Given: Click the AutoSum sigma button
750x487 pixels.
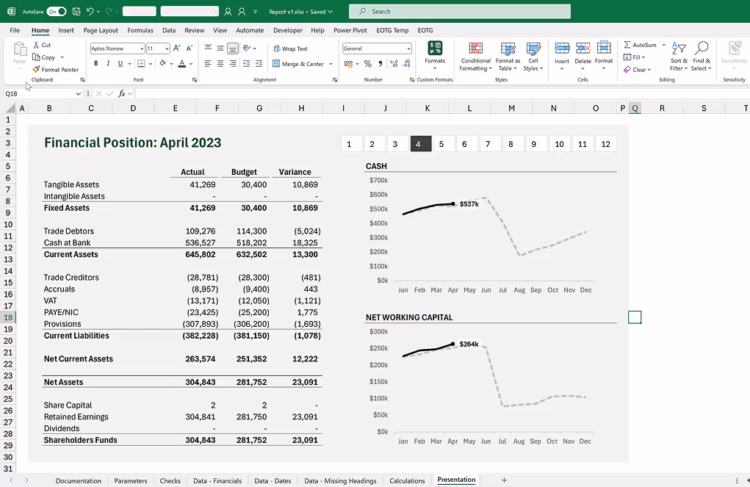Looking at the screenshot, I should [x=640, y=45].
